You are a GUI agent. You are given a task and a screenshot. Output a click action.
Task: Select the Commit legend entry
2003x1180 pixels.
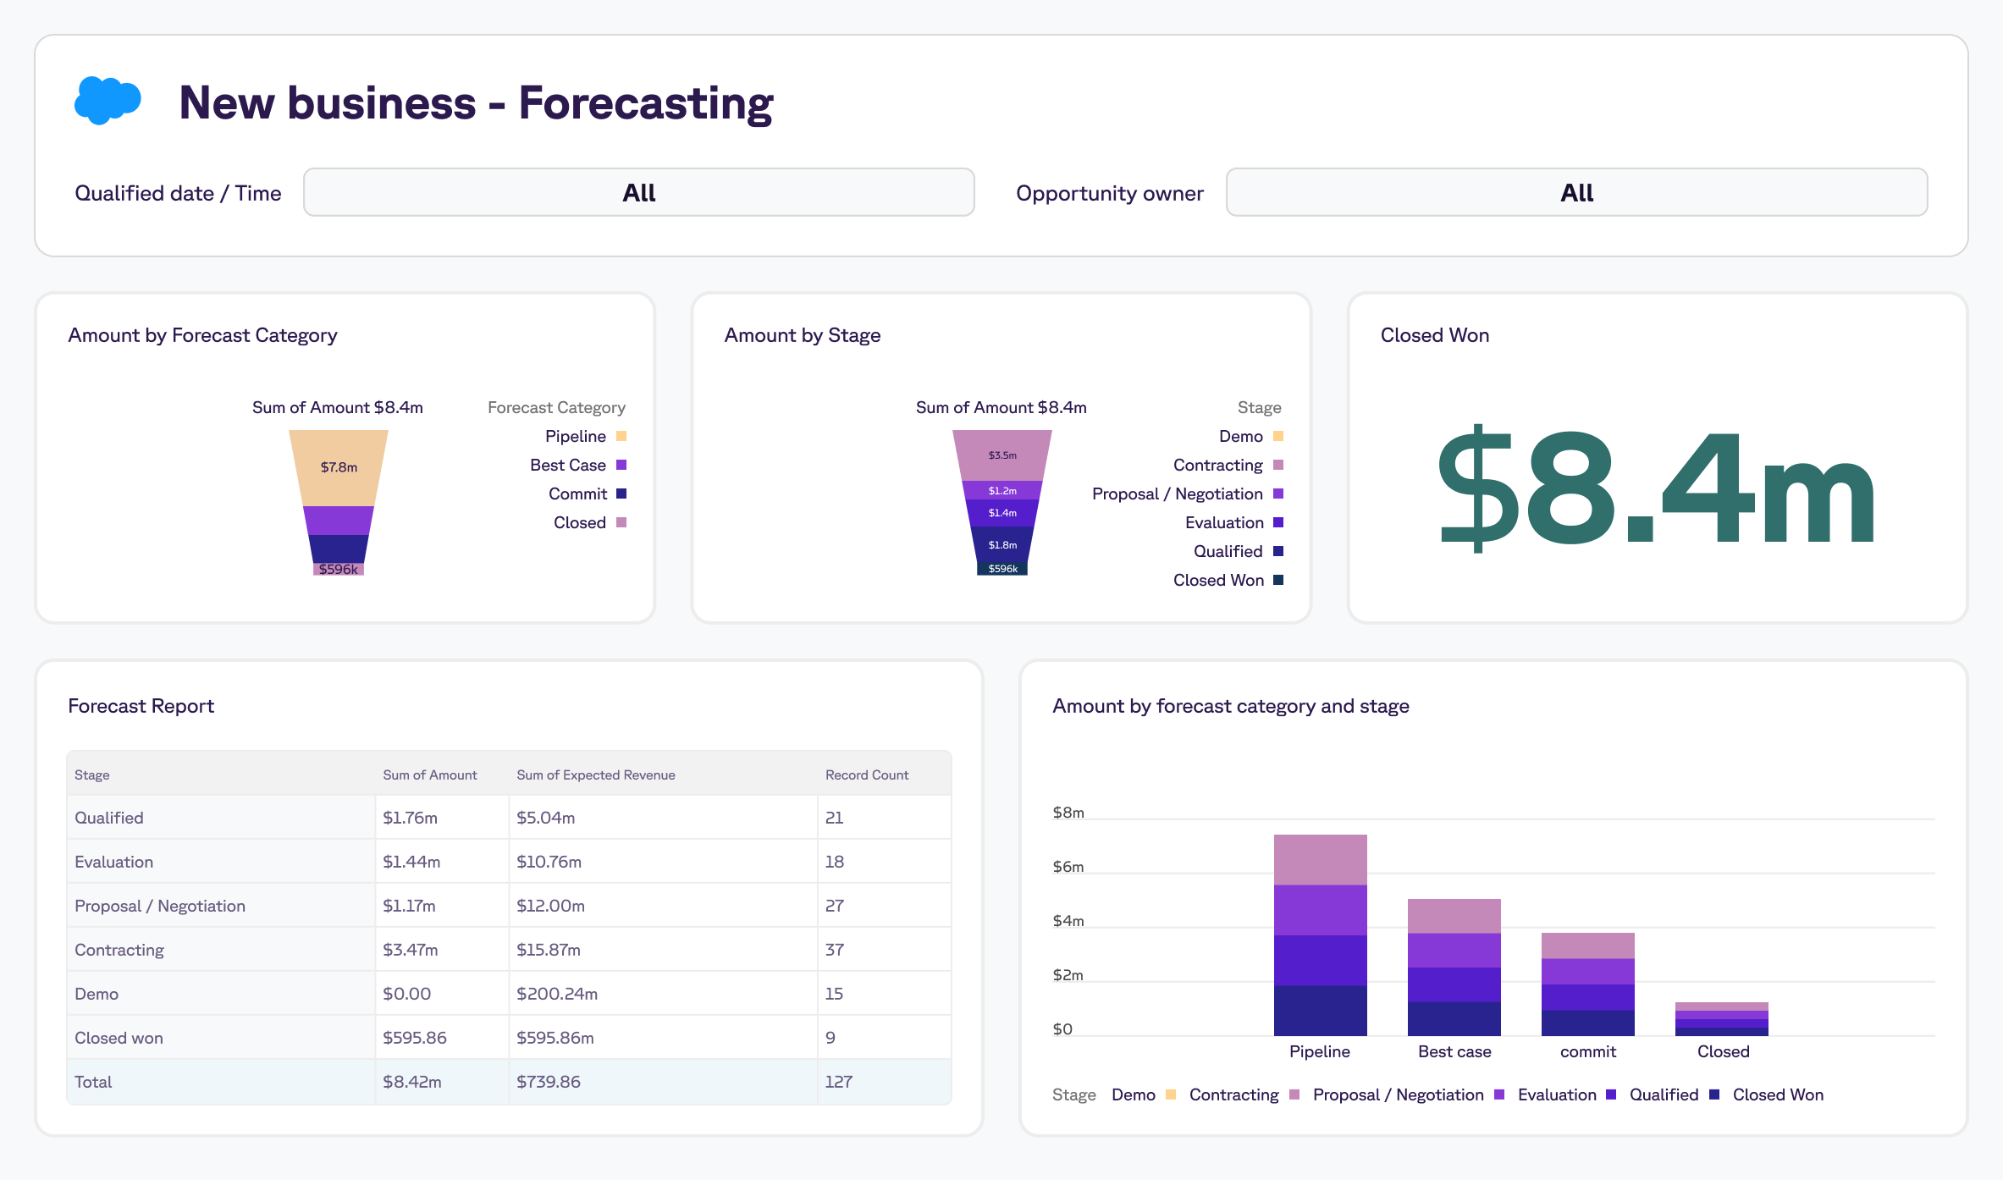[x=578, y=494]
